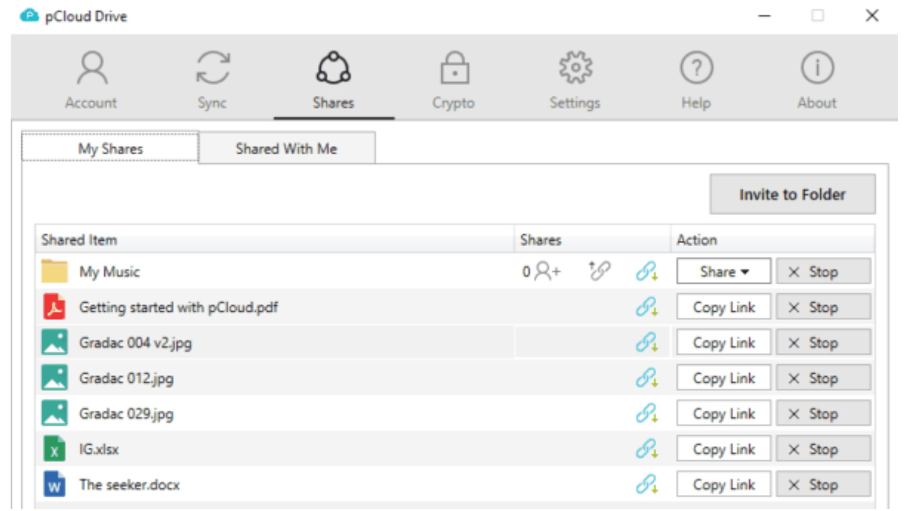
Task: Click the Shared Item column header
Action: tap(275, 240)
